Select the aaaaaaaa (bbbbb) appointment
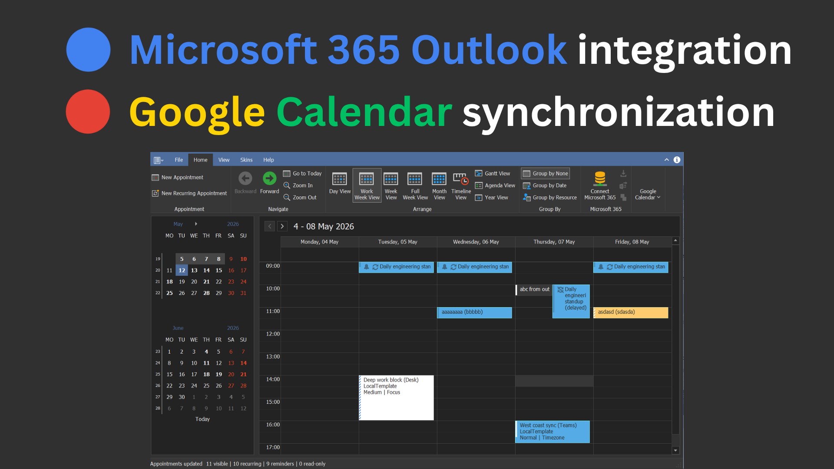 point(474,312)
